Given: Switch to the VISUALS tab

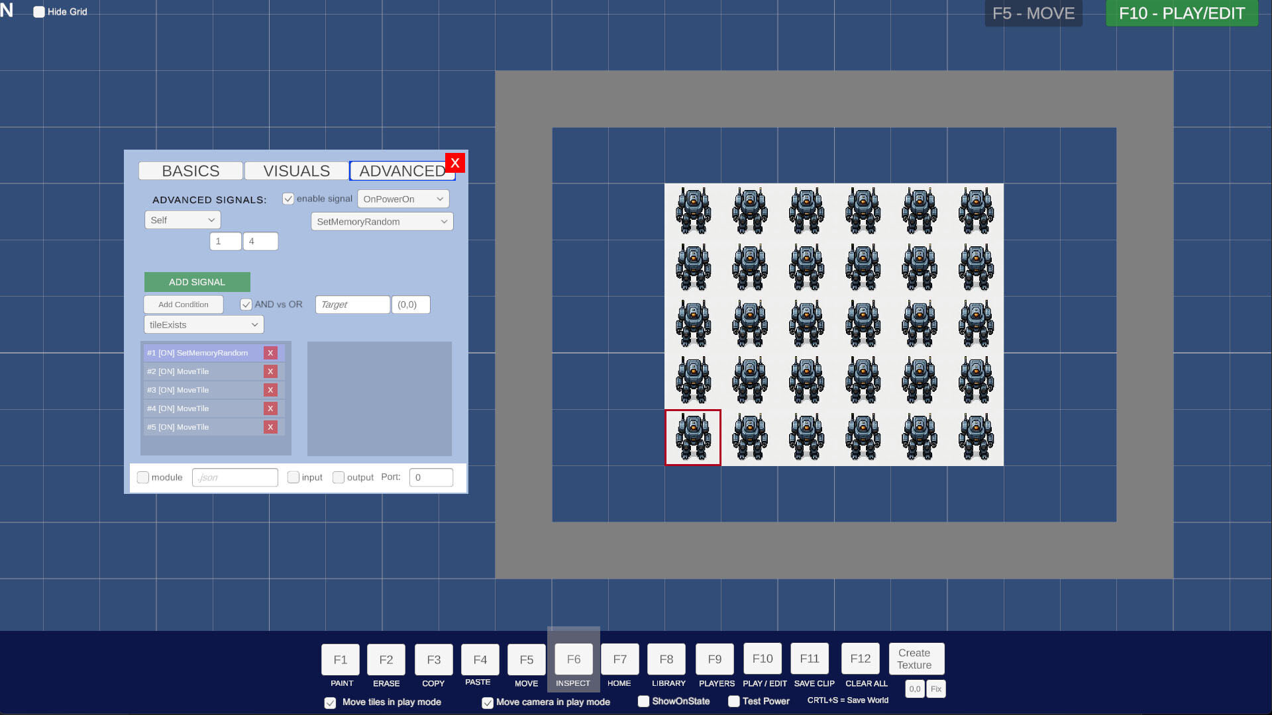Looking at the screenshot, I should [x=297, y=171].
